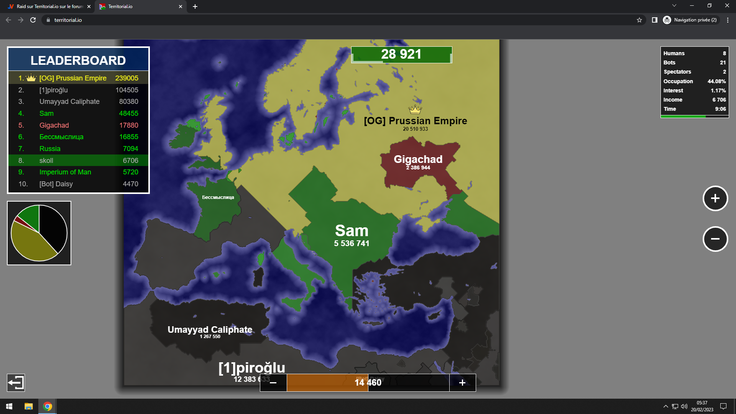Open the browser side panel icon
The height and width of the screenshot is (414, 736).
pos(655,20)
